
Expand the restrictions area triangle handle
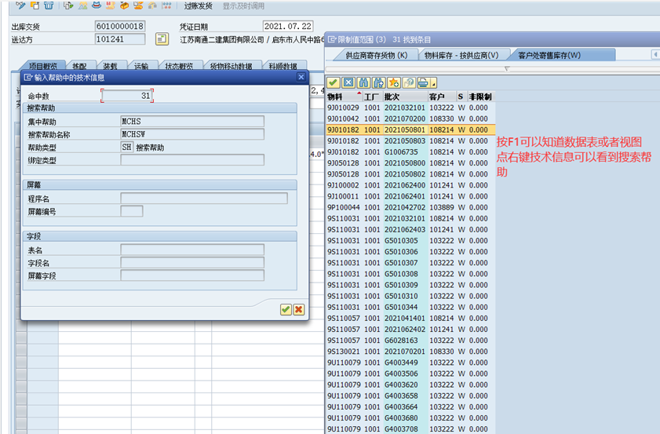point(507,68)
